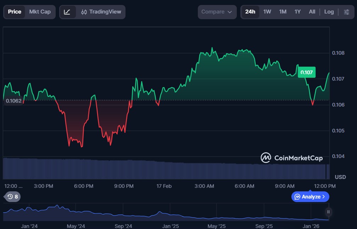
Task: Open chart settings sliders icon
Action: [346, 12]
